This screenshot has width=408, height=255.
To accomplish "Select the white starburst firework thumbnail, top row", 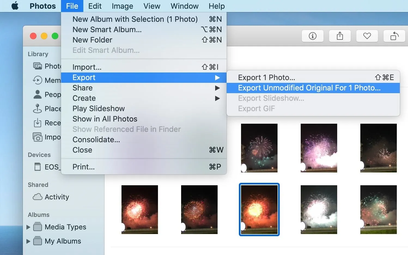I will pos(259,148).
